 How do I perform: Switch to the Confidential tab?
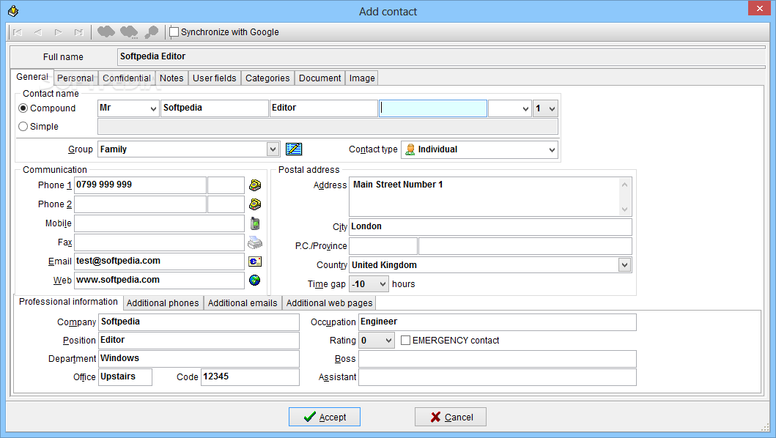tap(127, 78)
